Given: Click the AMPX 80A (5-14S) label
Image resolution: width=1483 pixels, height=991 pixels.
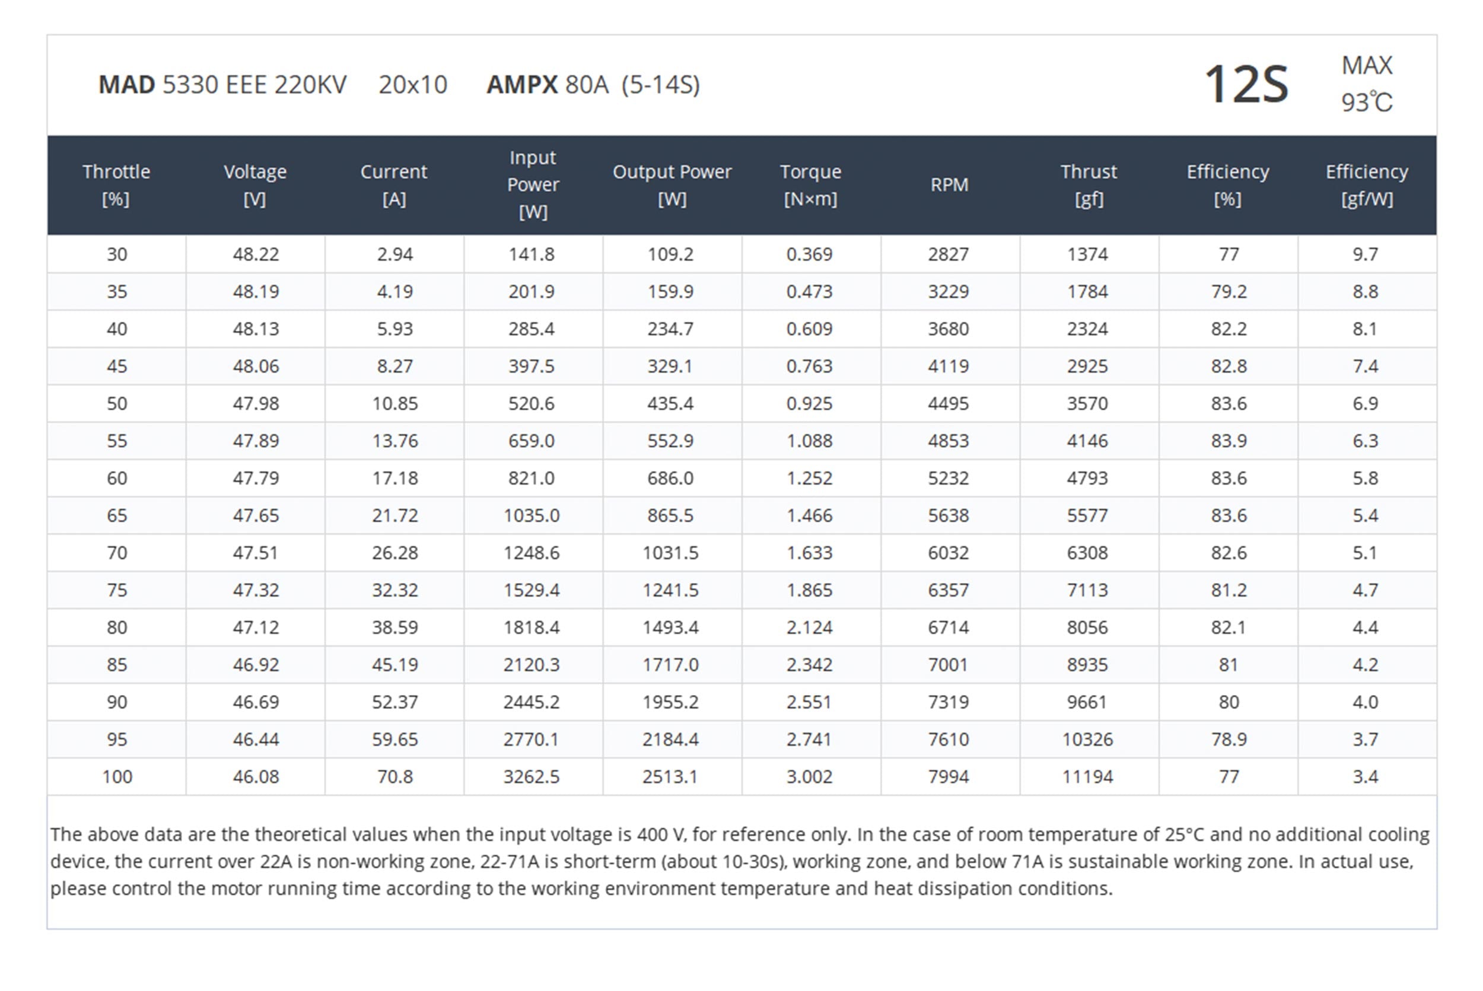Looking at the screenshot, I should (x=593, y=85).
